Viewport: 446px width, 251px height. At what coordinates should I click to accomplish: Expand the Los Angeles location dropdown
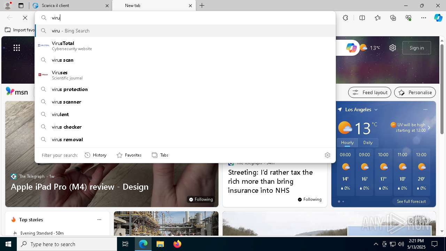coord(376,109)
